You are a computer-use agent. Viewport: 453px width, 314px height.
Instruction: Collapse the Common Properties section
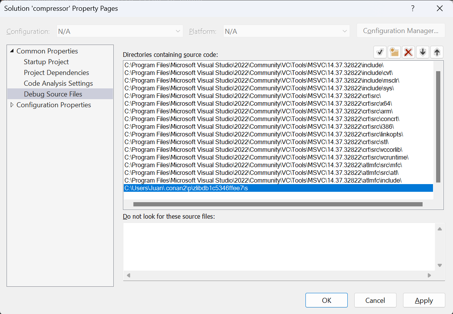(x=12, y=51)
